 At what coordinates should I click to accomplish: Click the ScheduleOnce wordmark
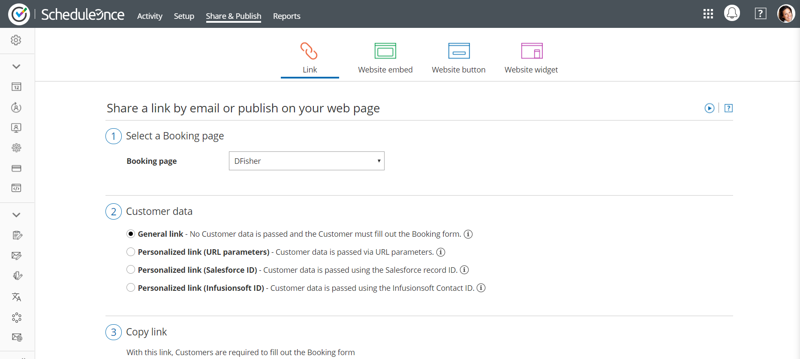tap(83, 15)
